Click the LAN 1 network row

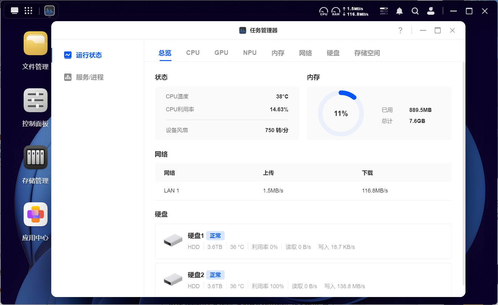[303, 191]
